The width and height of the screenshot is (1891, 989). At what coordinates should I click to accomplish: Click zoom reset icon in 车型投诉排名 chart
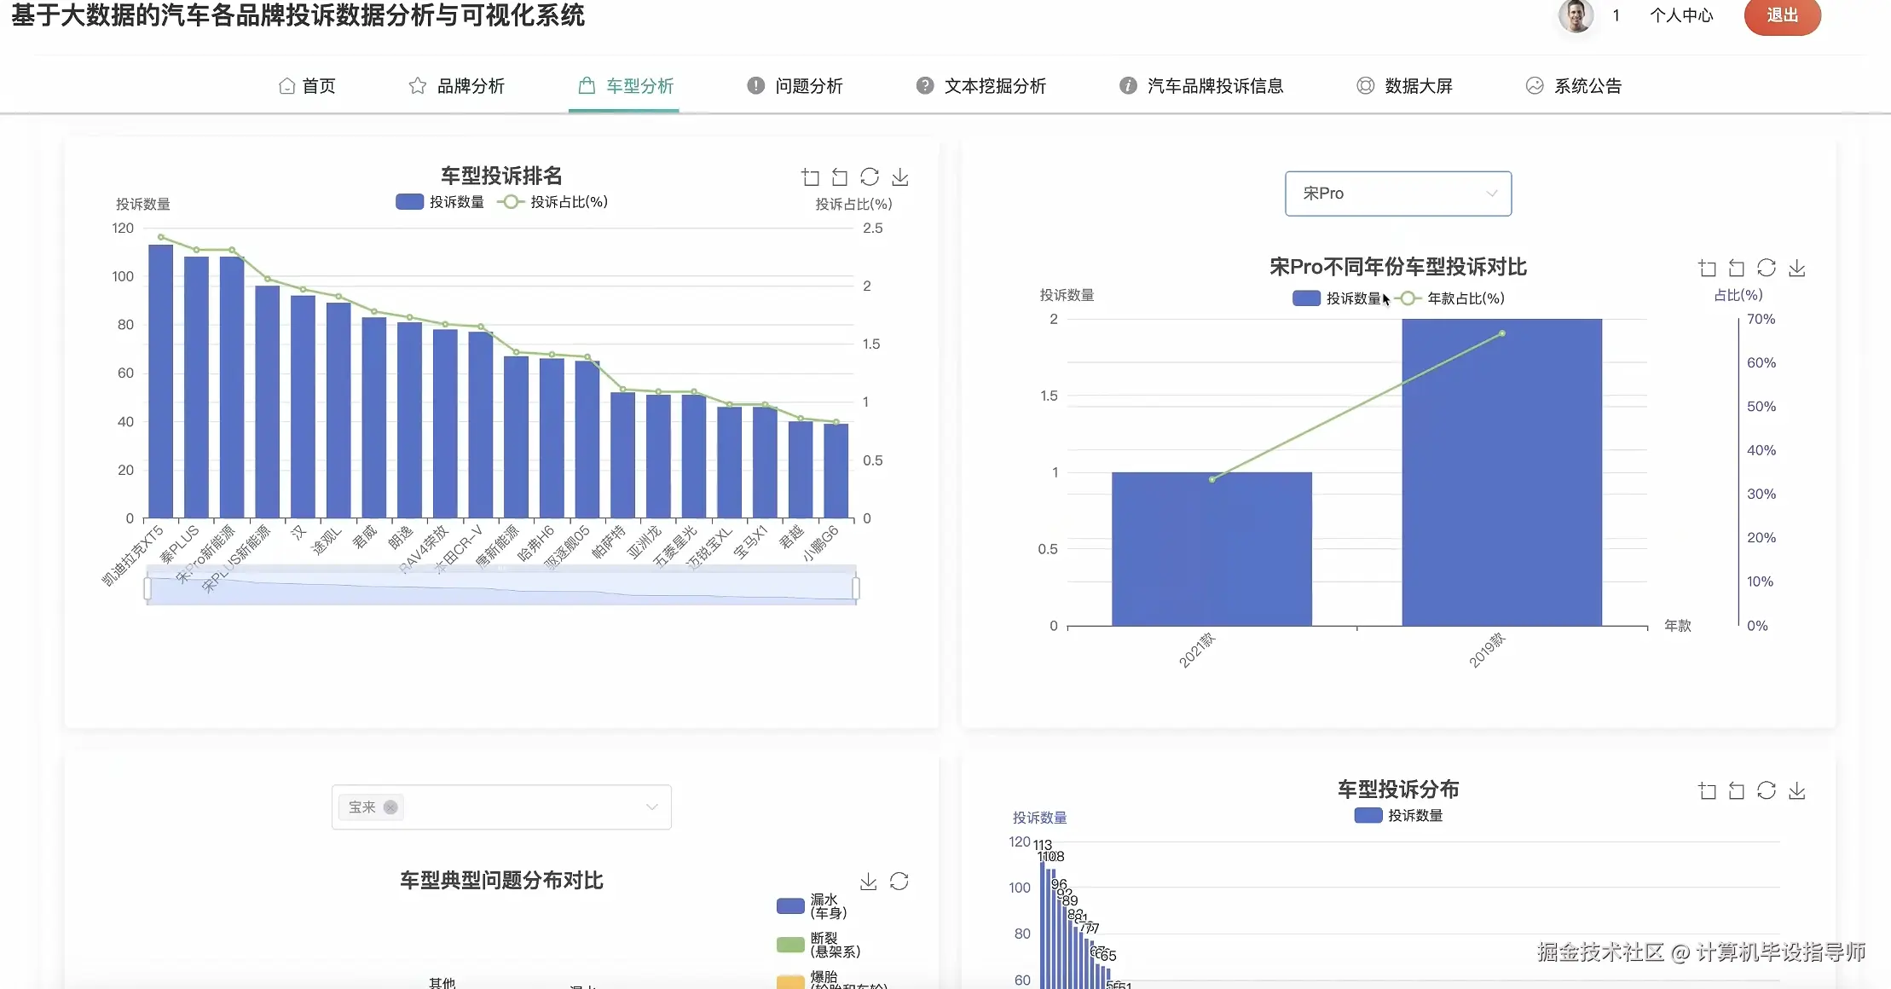pyautogui.click(x=840, y=177)
